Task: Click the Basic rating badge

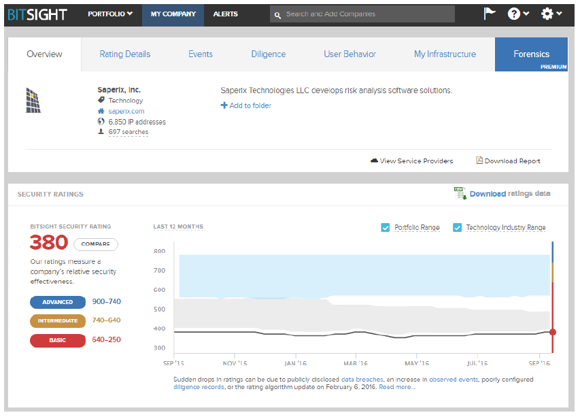Action: coord(58,340)
